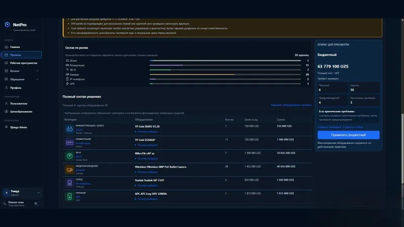This screenshot has height=227, width=404.
Task: Open the Профиль sidebar menu item
Action: coord(22,88)
